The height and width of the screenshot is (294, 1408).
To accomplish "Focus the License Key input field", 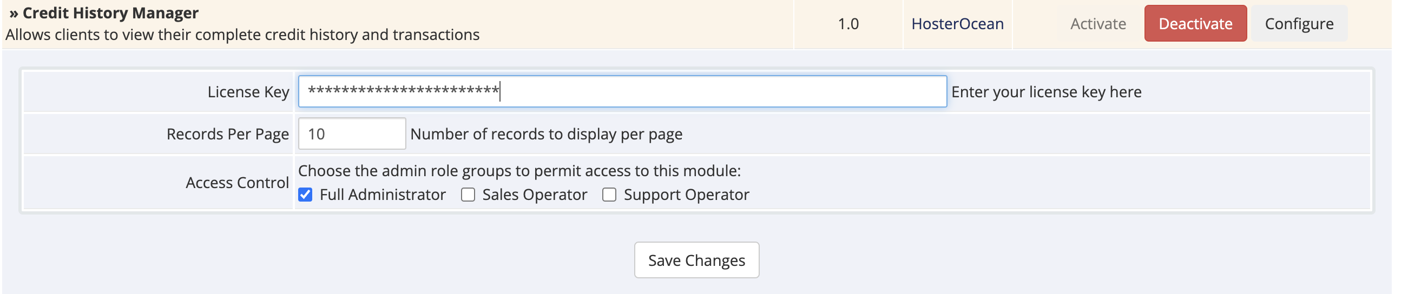I will (622, 91).
